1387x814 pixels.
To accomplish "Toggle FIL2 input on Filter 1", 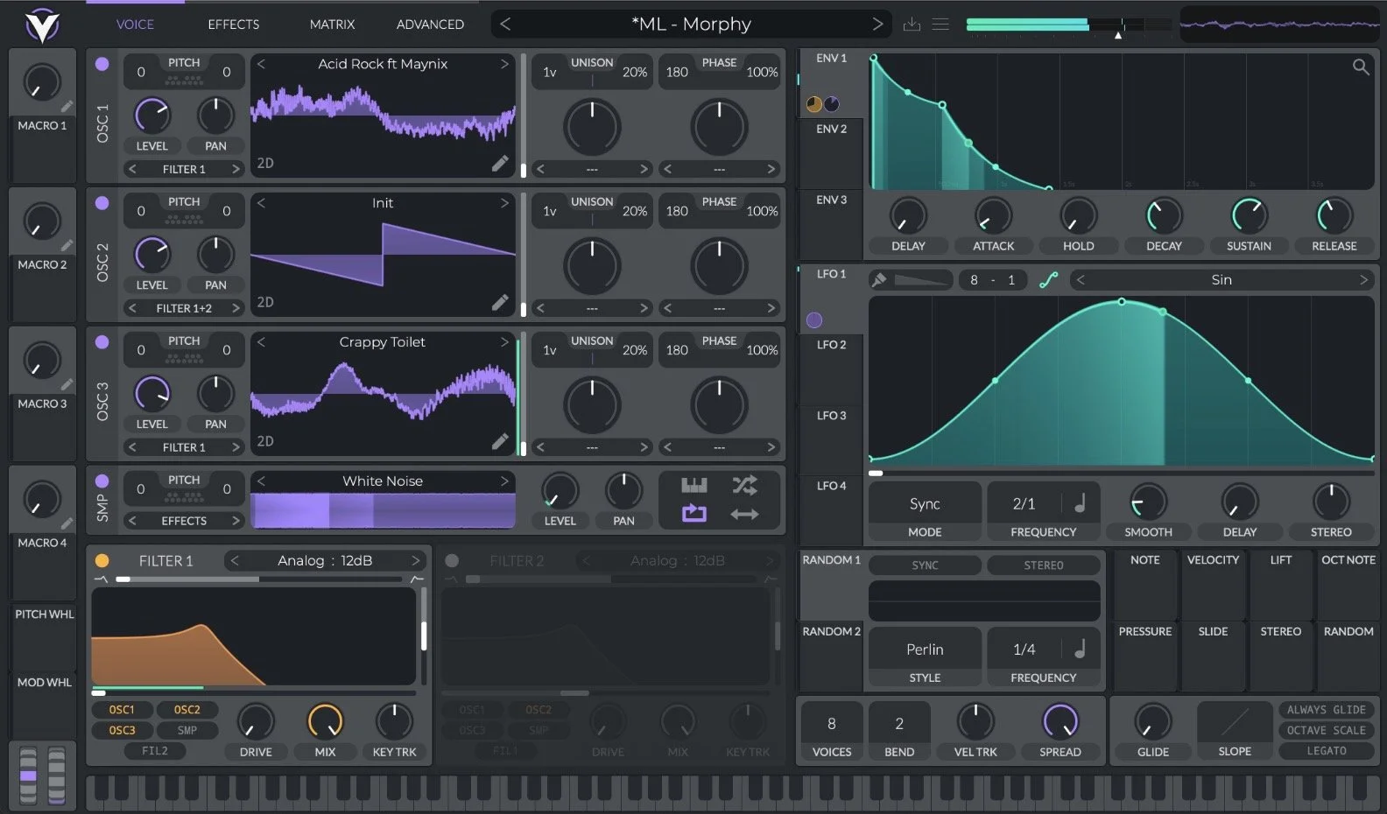I will pos(155,751).
